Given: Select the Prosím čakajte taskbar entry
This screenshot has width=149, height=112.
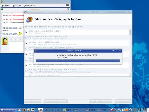Looking at the screenshot, I should 103,110.
